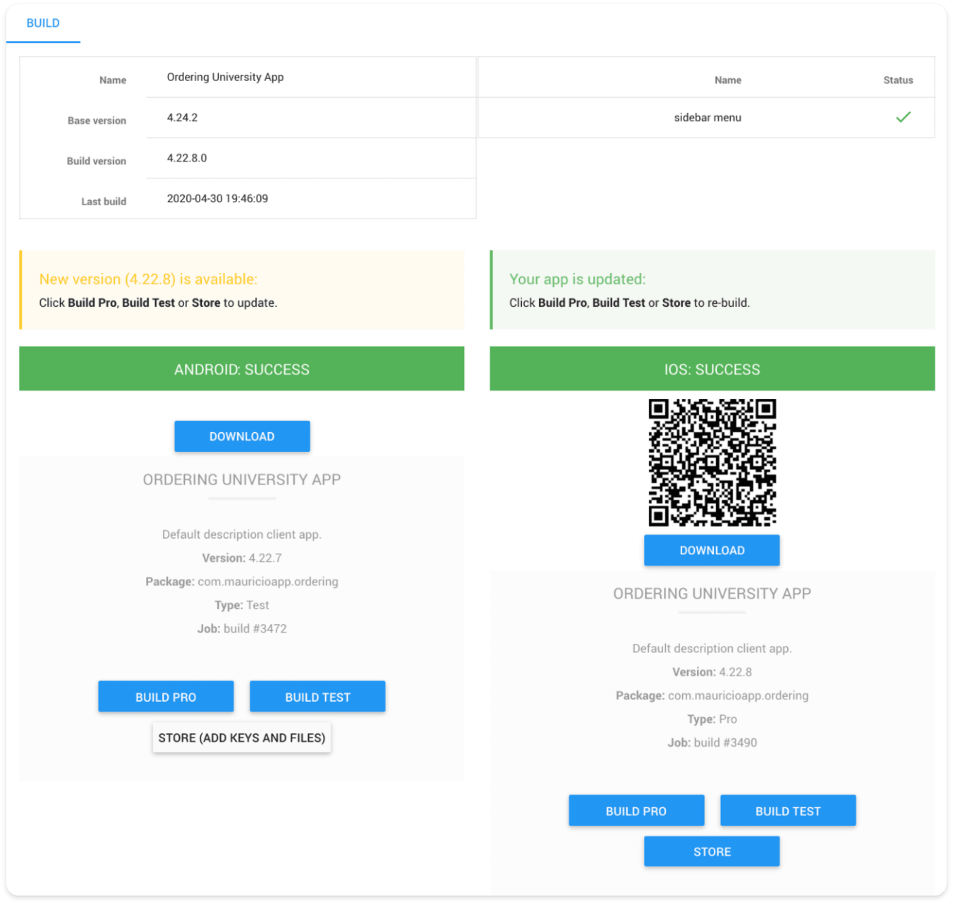Click the iOS STORE button
Viewport: 953px width, 904px height.
pyautogui.click(x=712, y=852)
